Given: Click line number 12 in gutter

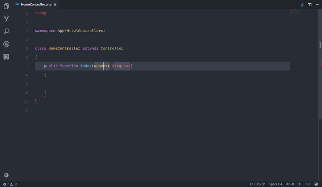Looking at the screenshot, I should point(26,110).
